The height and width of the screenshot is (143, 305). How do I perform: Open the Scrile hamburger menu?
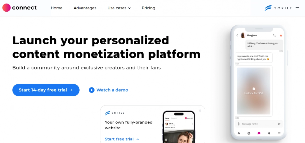pos(297,8)
